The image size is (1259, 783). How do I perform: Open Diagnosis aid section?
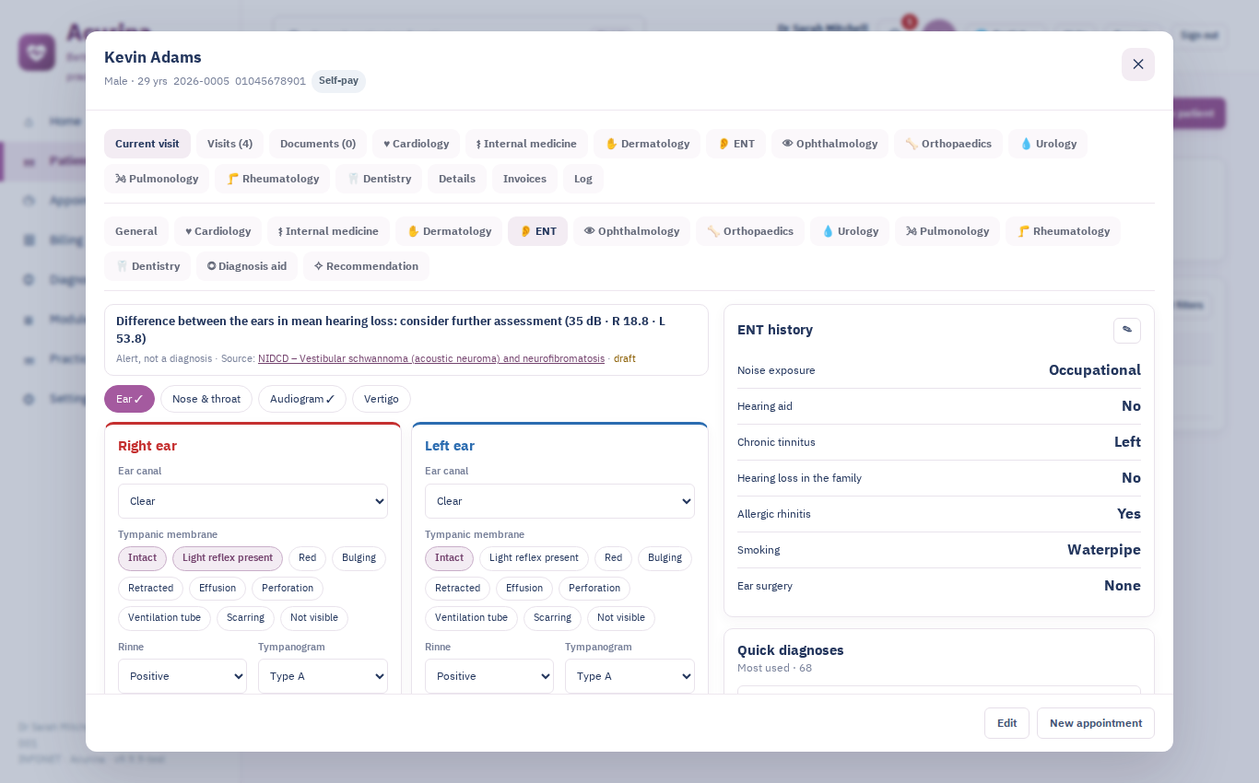click(x=247, y=266)
